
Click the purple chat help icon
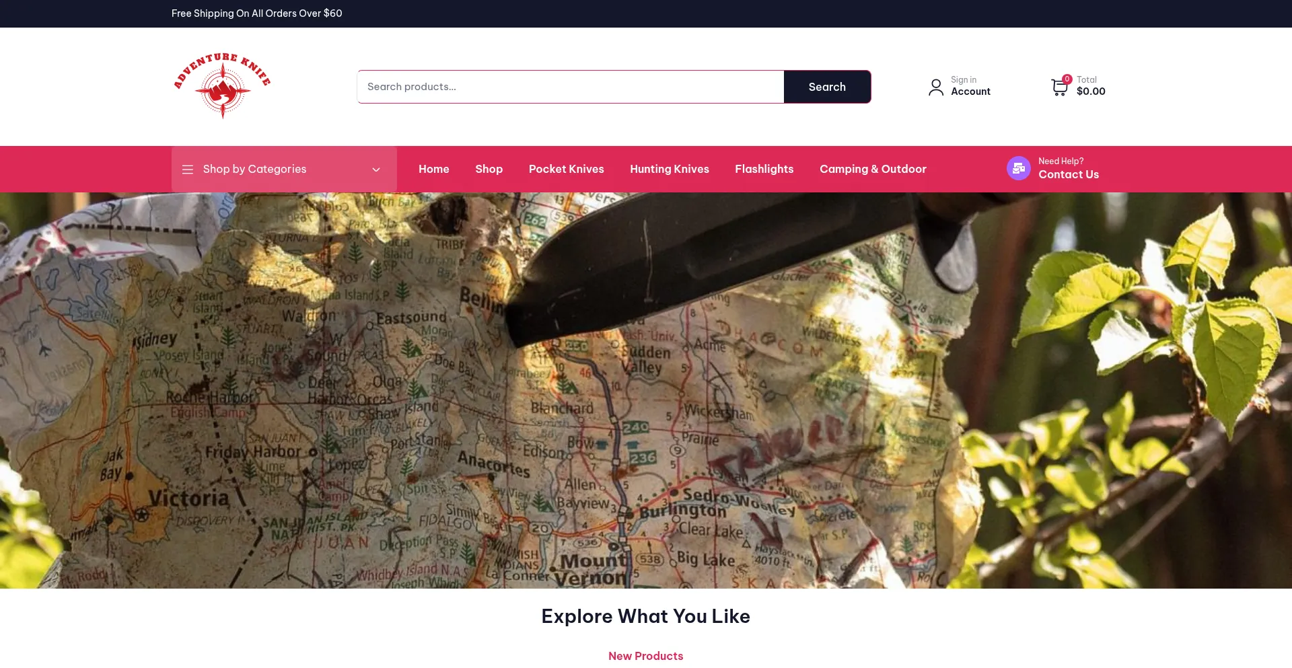tap(1019, 168)
